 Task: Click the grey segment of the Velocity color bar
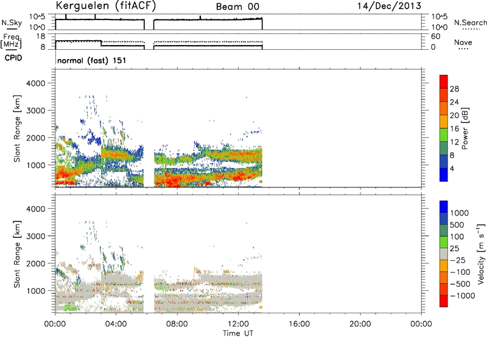[444, 254]
